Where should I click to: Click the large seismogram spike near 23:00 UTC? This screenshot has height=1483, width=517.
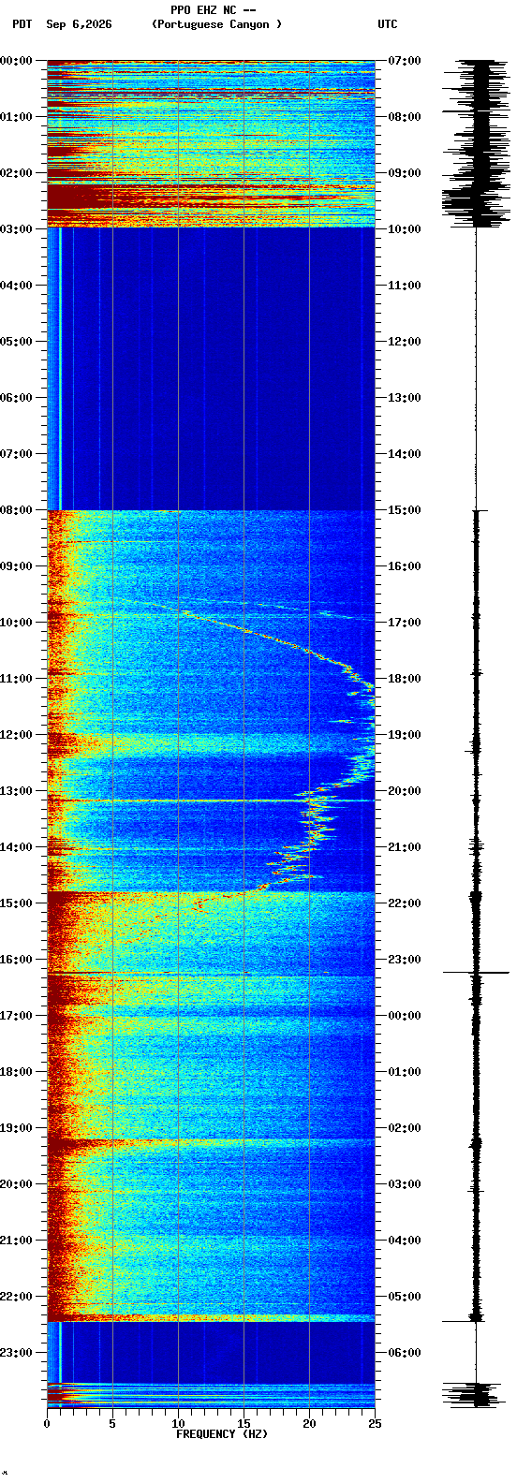[x=476, y=973]
